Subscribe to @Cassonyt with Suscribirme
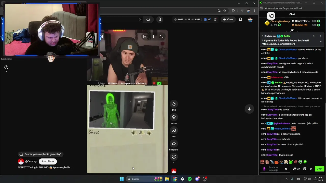 click(x=48, y=161)
